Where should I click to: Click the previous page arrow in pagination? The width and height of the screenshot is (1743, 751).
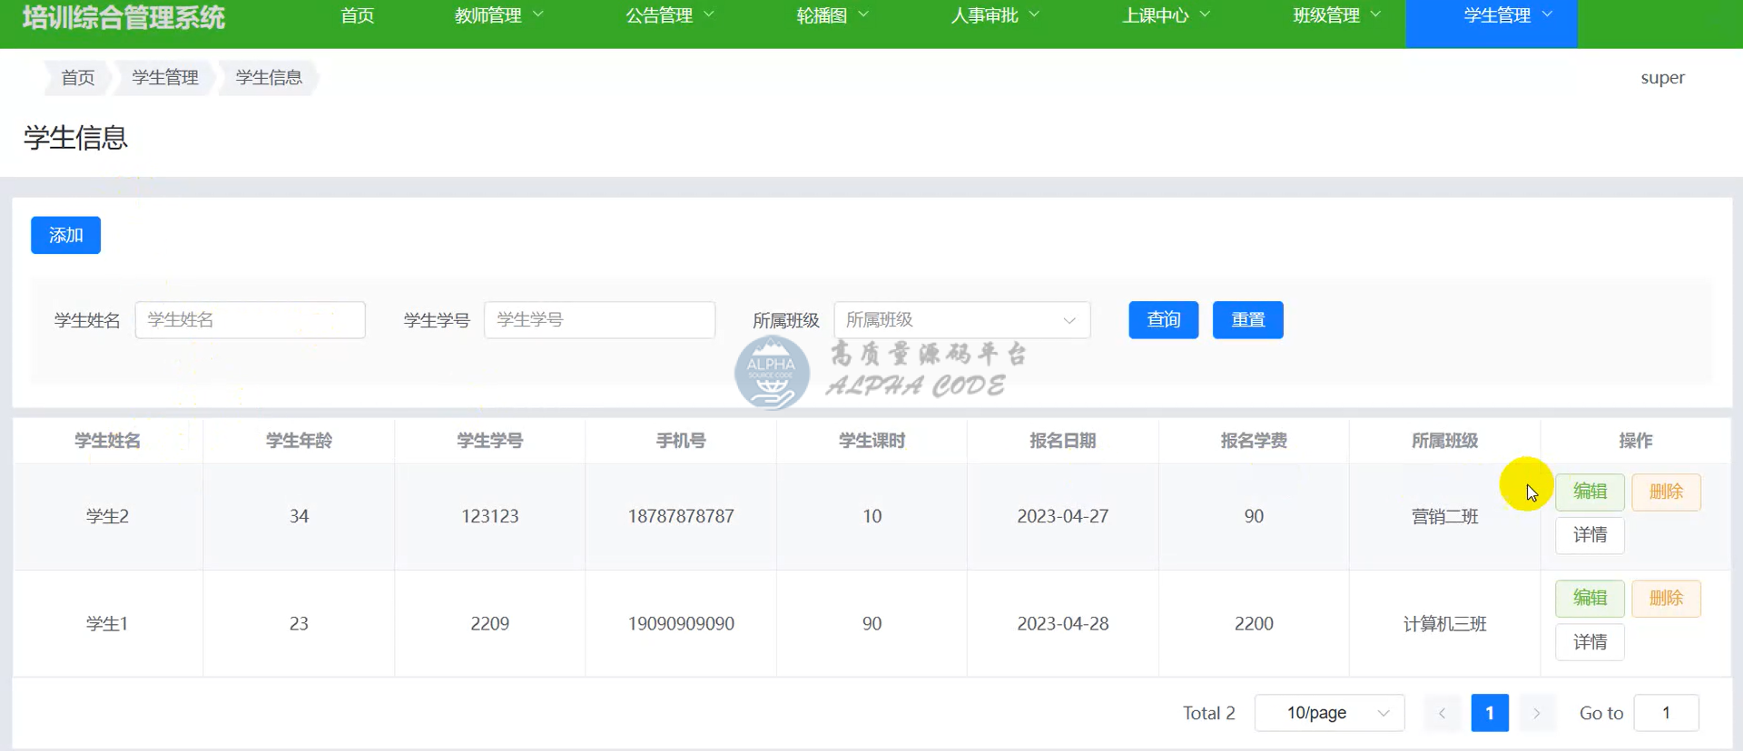pos(1442,713)
